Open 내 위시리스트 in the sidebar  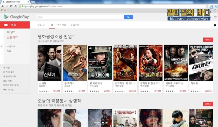click(10, 77)
